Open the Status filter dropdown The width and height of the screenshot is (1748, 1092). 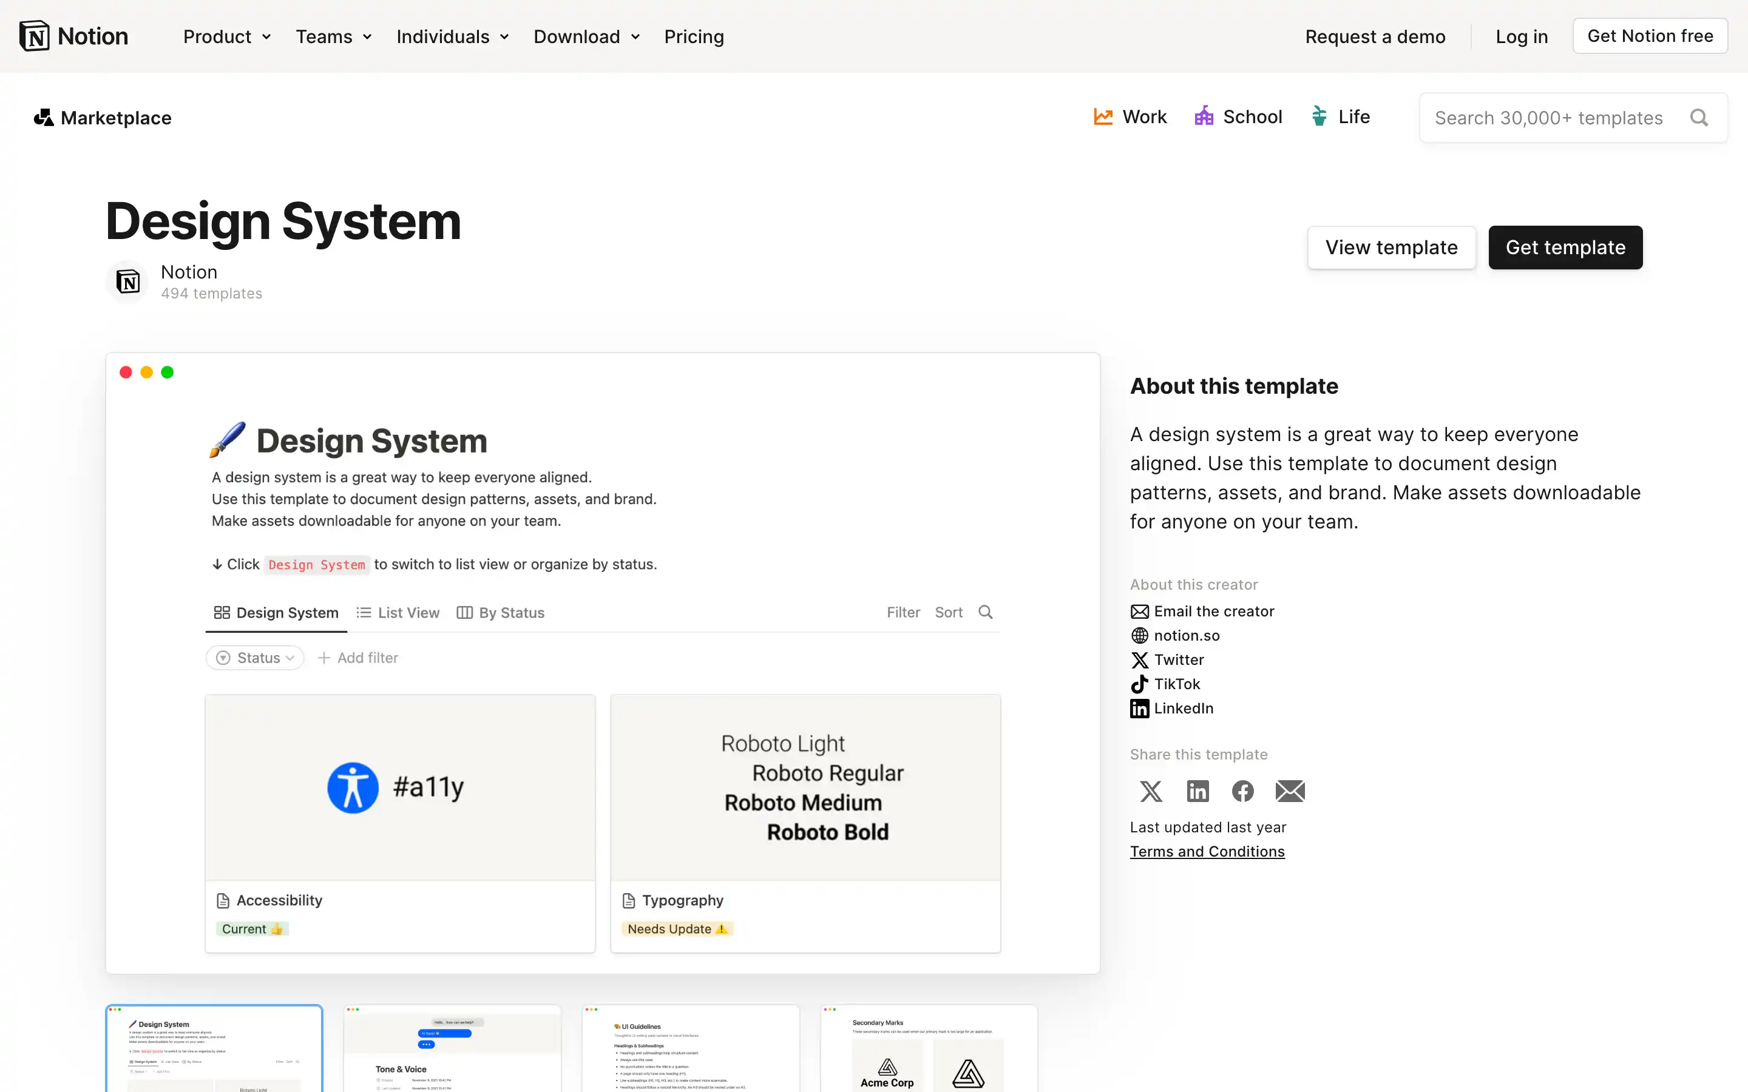click(255, 657)
